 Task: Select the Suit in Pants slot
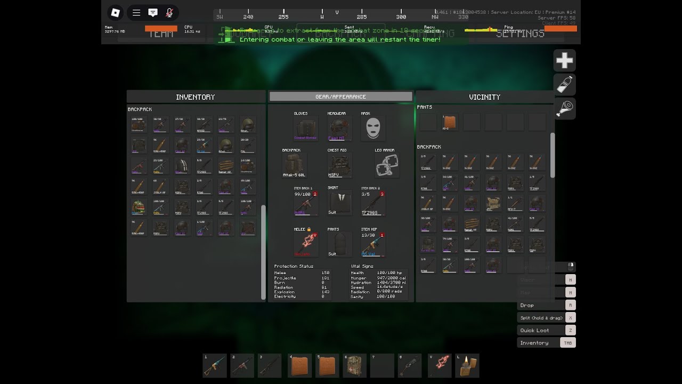[339, 244]
